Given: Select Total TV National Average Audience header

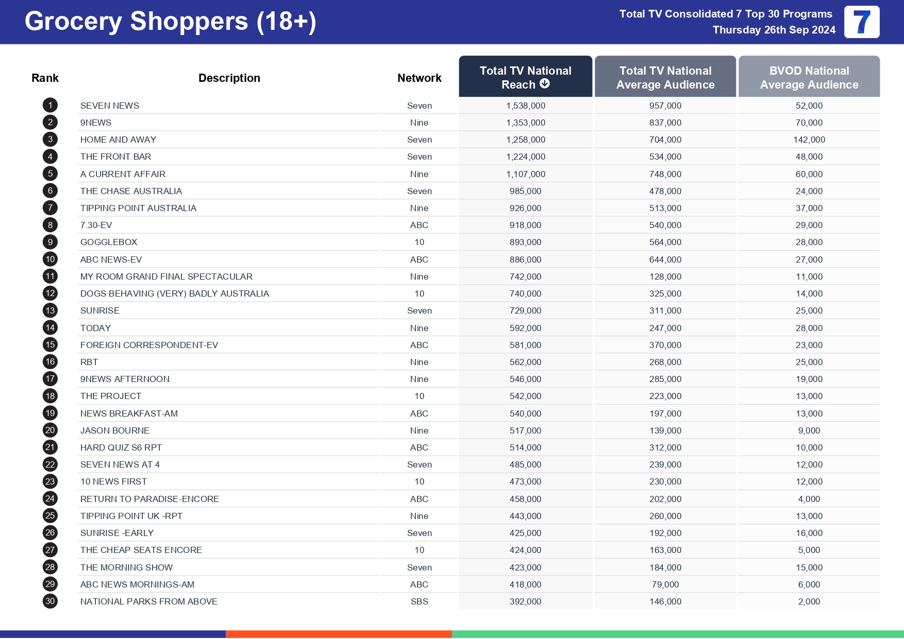Looking at the screenshot, I should tap(665, 77).
